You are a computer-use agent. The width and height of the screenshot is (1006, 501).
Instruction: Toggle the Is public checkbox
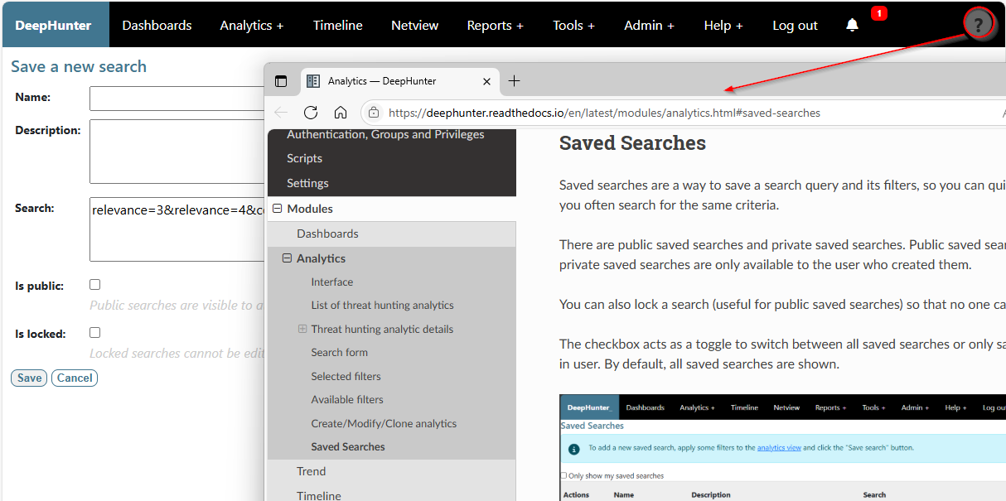94,284
